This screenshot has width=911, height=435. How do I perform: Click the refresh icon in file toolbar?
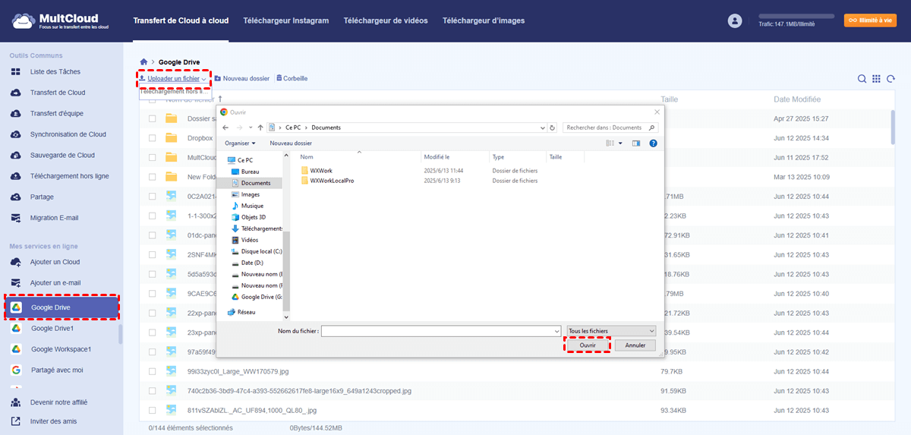point(891,79)
